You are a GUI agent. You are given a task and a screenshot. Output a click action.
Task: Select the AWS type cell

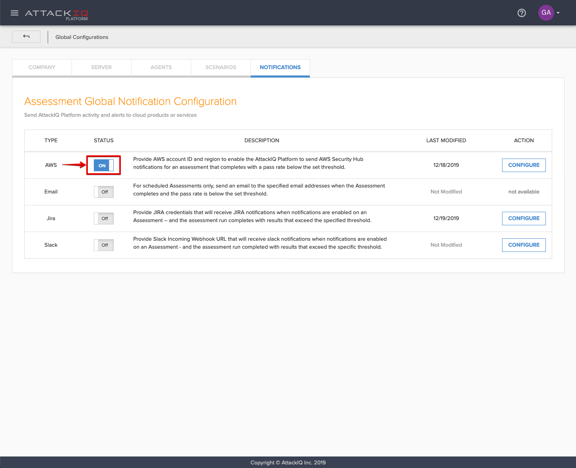(51, 165)
